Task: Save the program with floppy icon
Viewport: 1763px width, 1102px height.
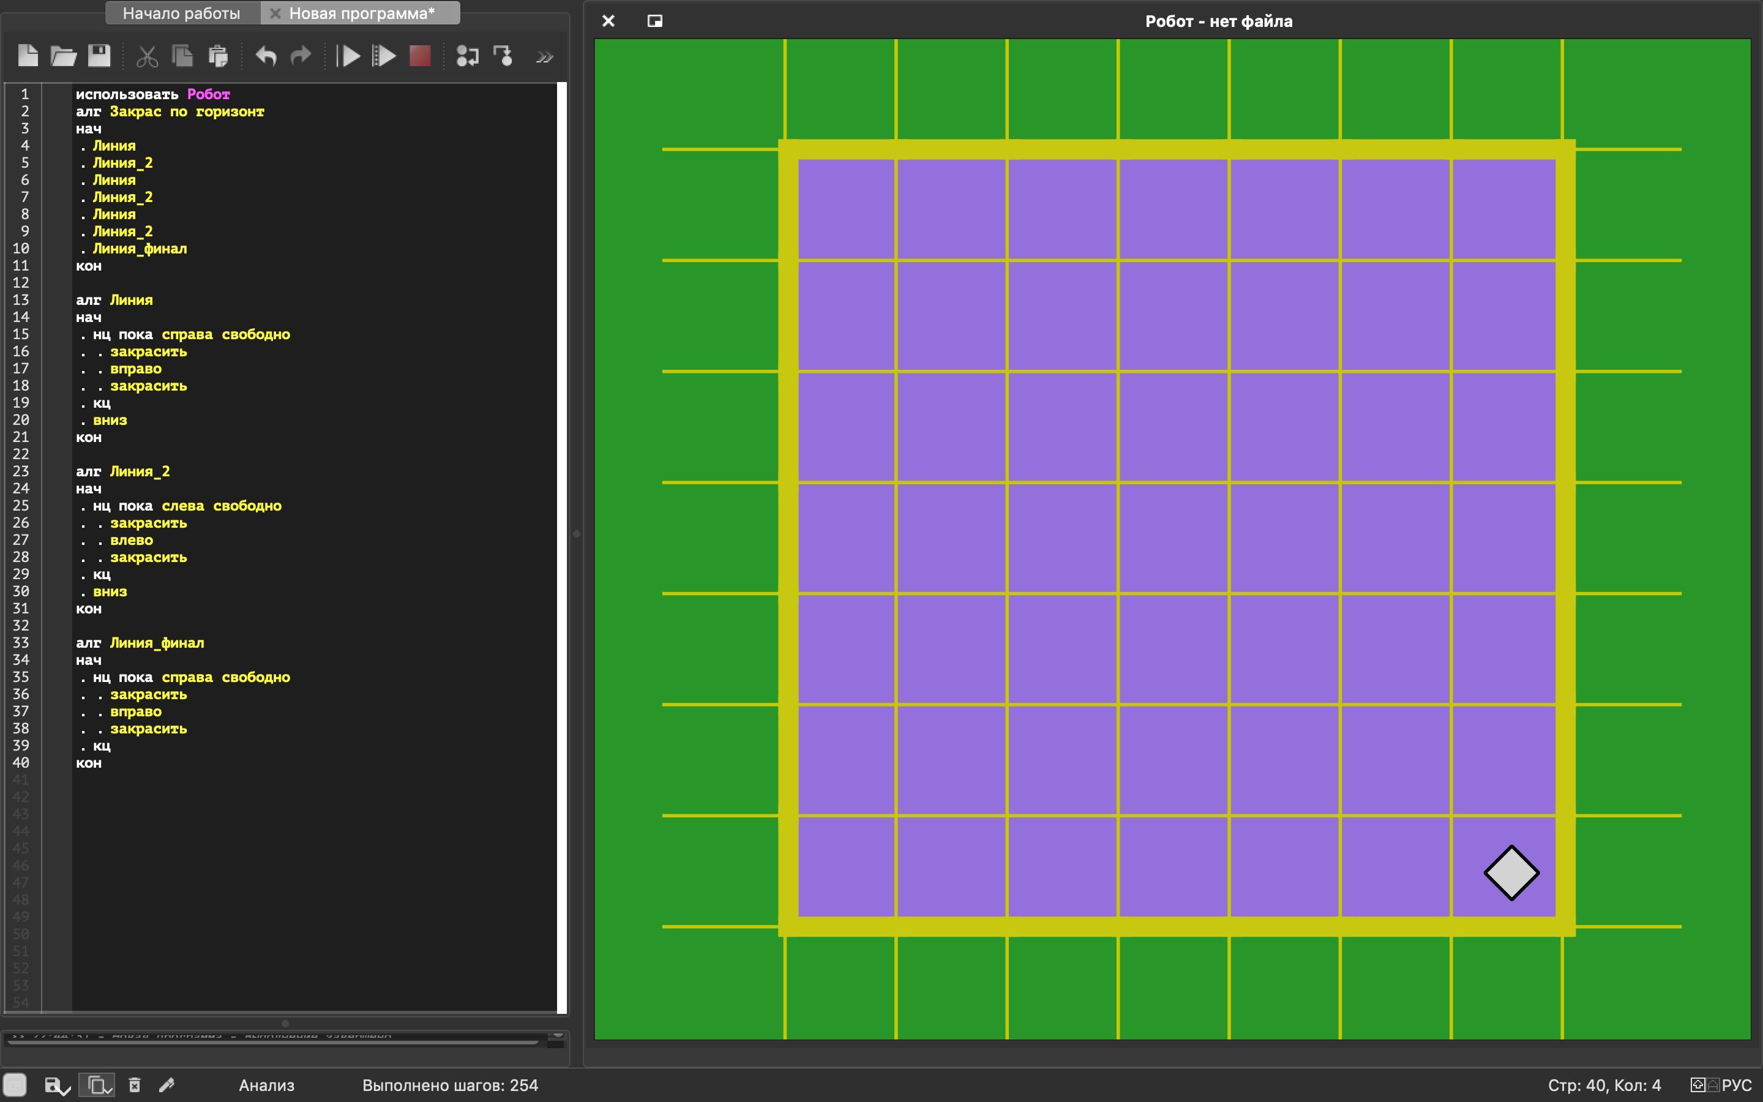Action: pyautogui.click(x=99, y=56)
